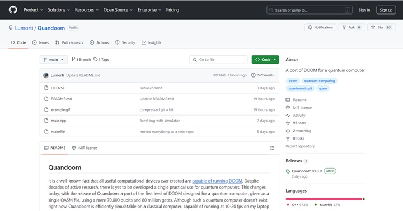Click the commit history clock icon
The height and width of the screenshot is (211, 403).
click(x=253, y=75)
